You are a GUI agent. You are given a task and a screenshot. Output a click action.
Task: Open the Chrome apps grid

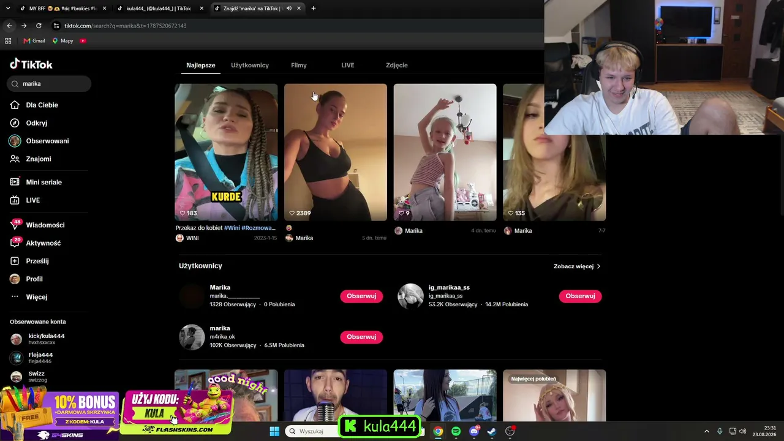[x=8, y=40]
